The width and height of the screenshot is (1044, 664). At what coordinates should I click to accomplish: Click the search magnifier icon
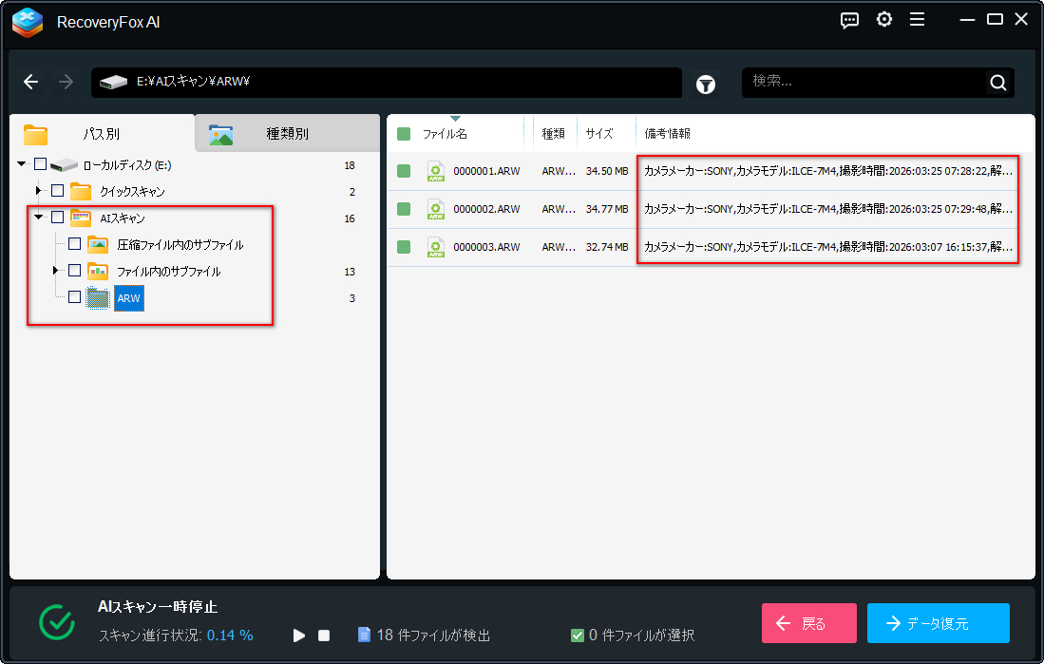pyautogui.click(x=998, y=83)
